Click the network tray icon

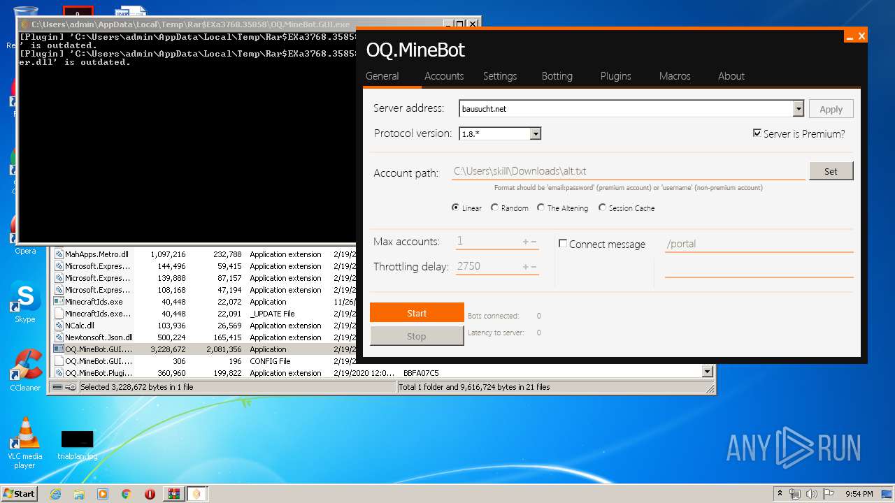[795, 494]
